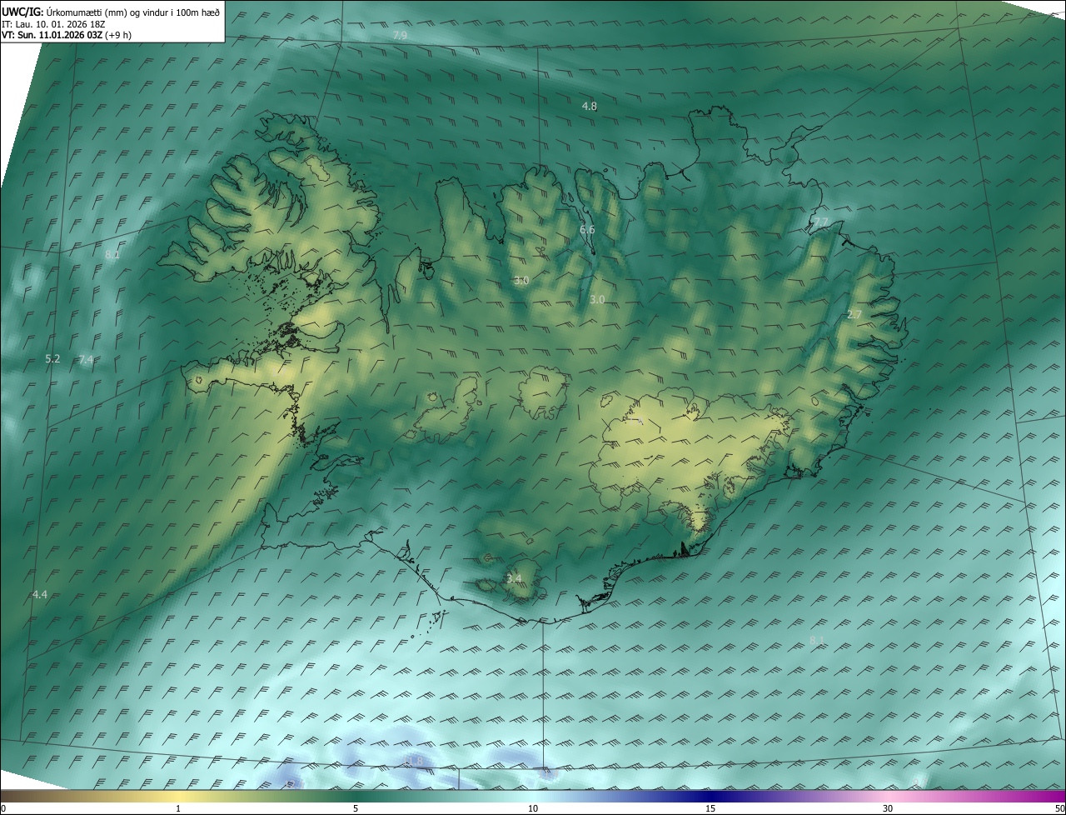
Task: Click the map value label "7.9"
Action: (400, 36)
